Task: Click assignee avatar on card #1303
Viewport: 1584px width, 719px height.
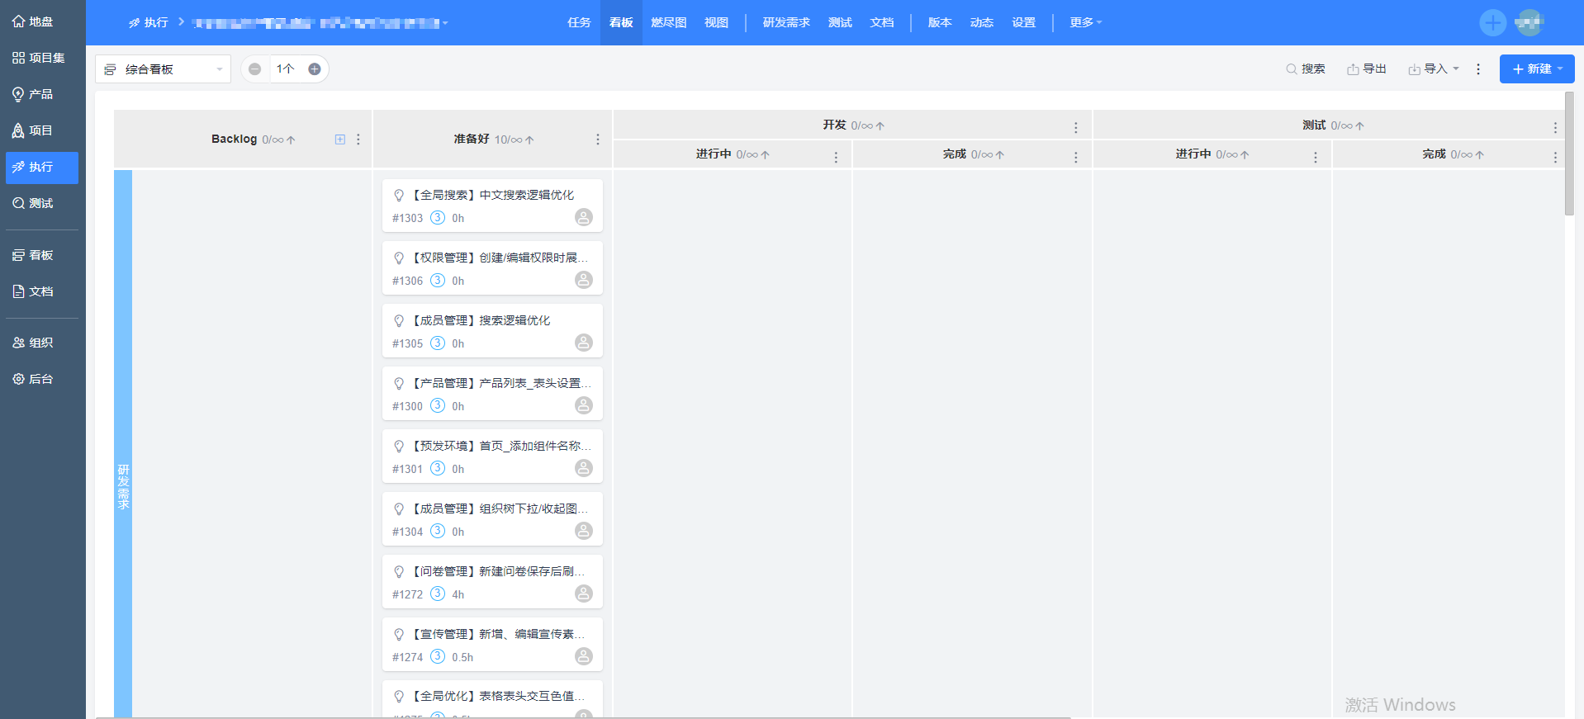Action: click(x=583, y=217)
